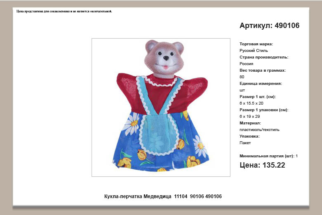Click the Материал label
Screen dimensions: 322x215
(x=250, y=123)
